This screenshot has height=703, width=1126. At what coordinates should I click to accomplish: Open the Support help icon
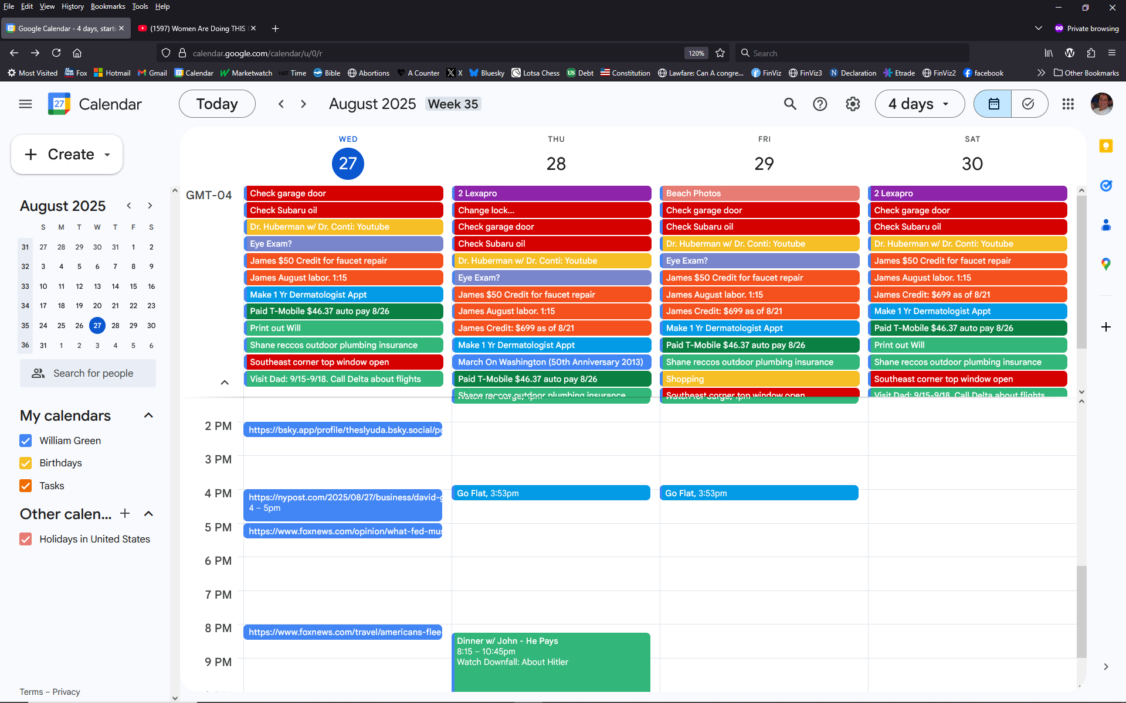[820, 104]
